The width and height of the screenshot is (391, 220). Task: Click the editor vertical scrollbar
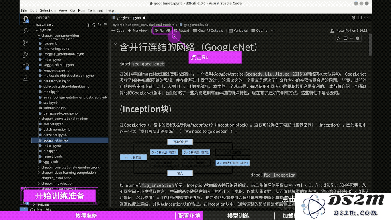(x=370, y=45)
